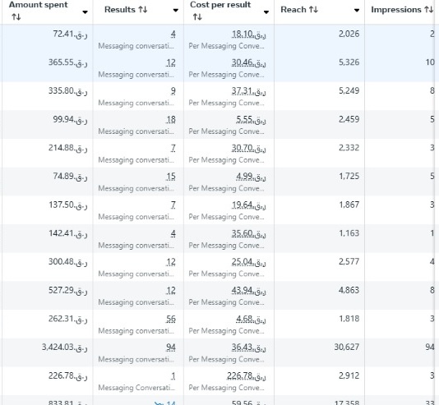Sort Impressions column using arrows icon

coord(428,10)
